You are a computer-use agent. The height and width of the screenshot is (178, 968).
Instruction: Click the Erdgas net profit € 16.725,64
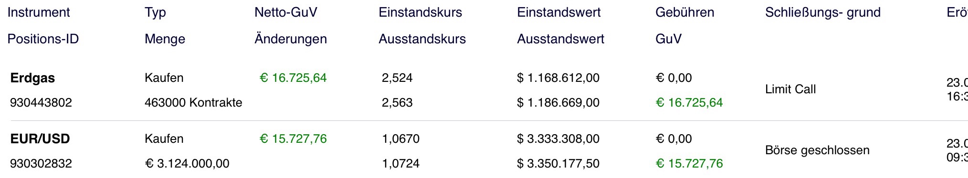293,78
